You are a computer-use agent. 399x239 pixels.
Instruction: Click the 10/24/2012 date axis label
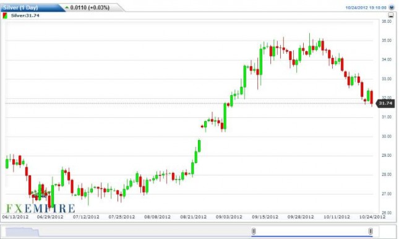pos(372,217)
